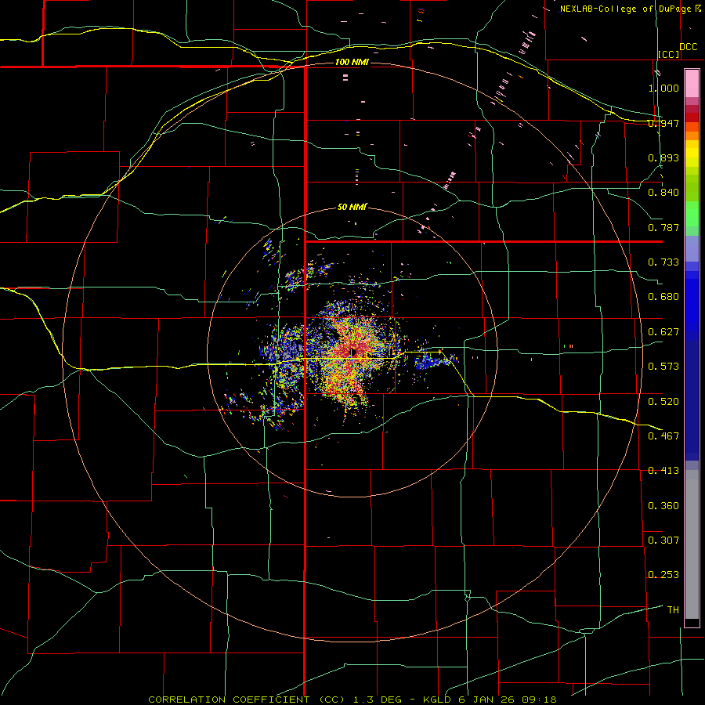Screen dimensions: 705x705
Task: Click the CORRELATION COEFFICIENT (CC) caption text
Action: 248,700
